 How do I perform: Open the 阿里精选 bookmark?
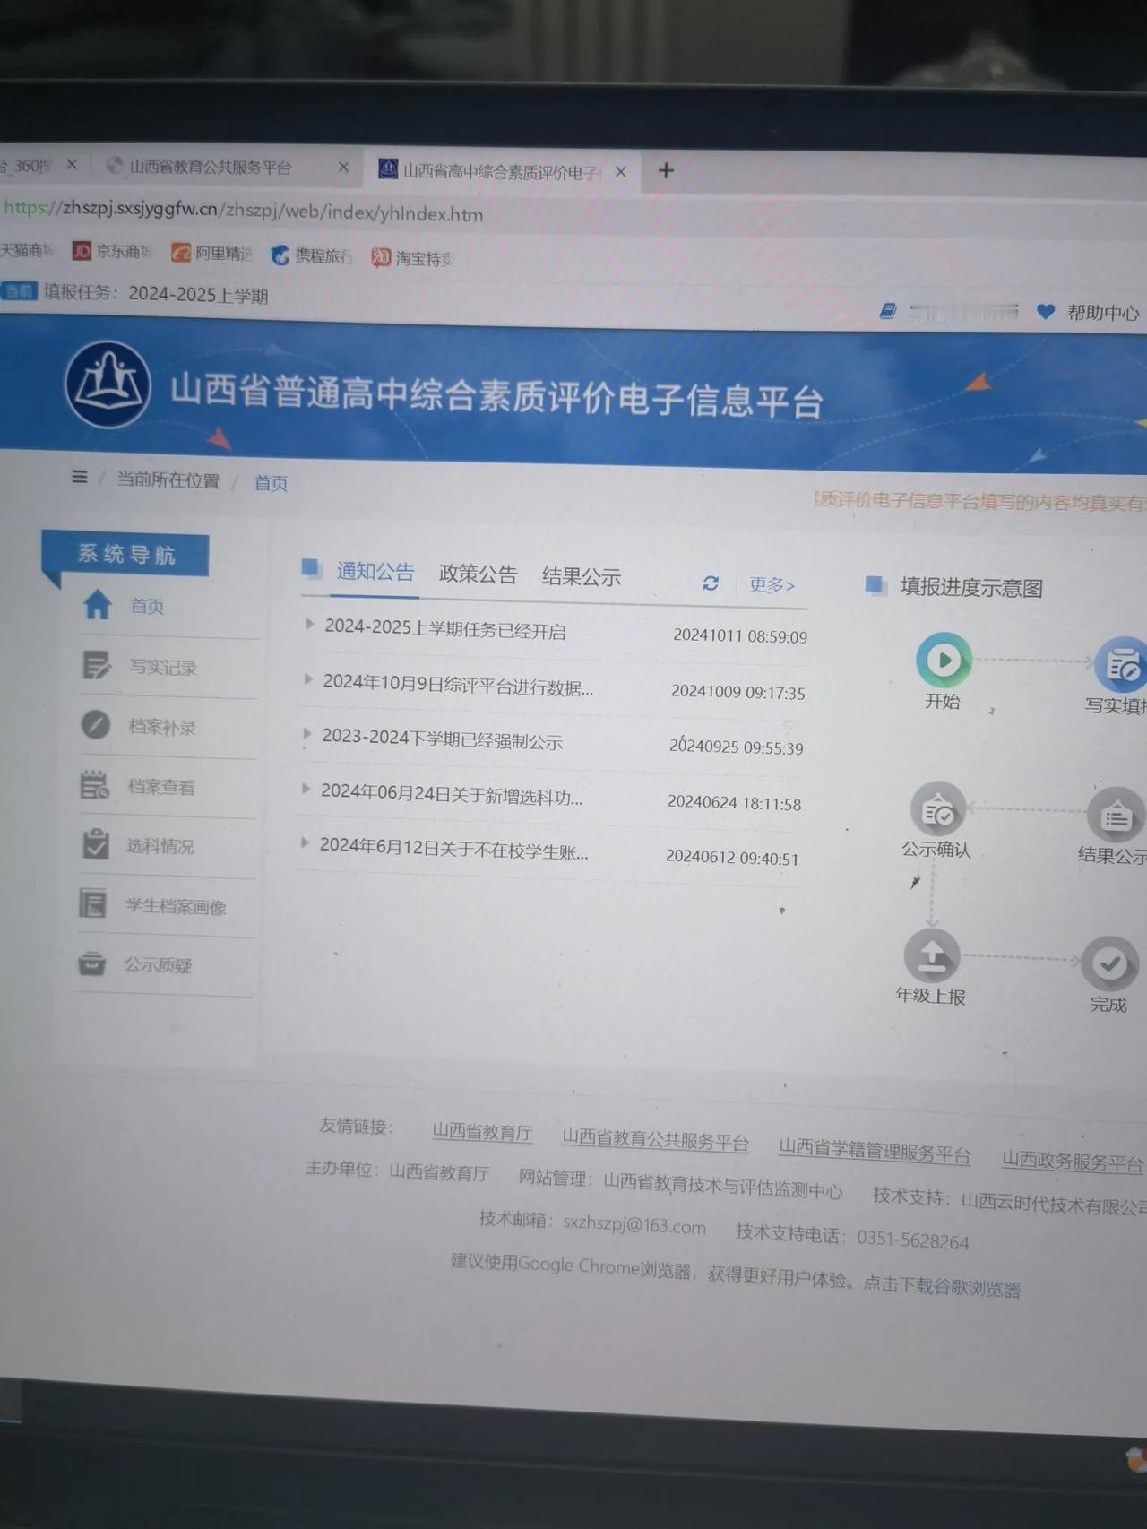[x=211, y=254]
